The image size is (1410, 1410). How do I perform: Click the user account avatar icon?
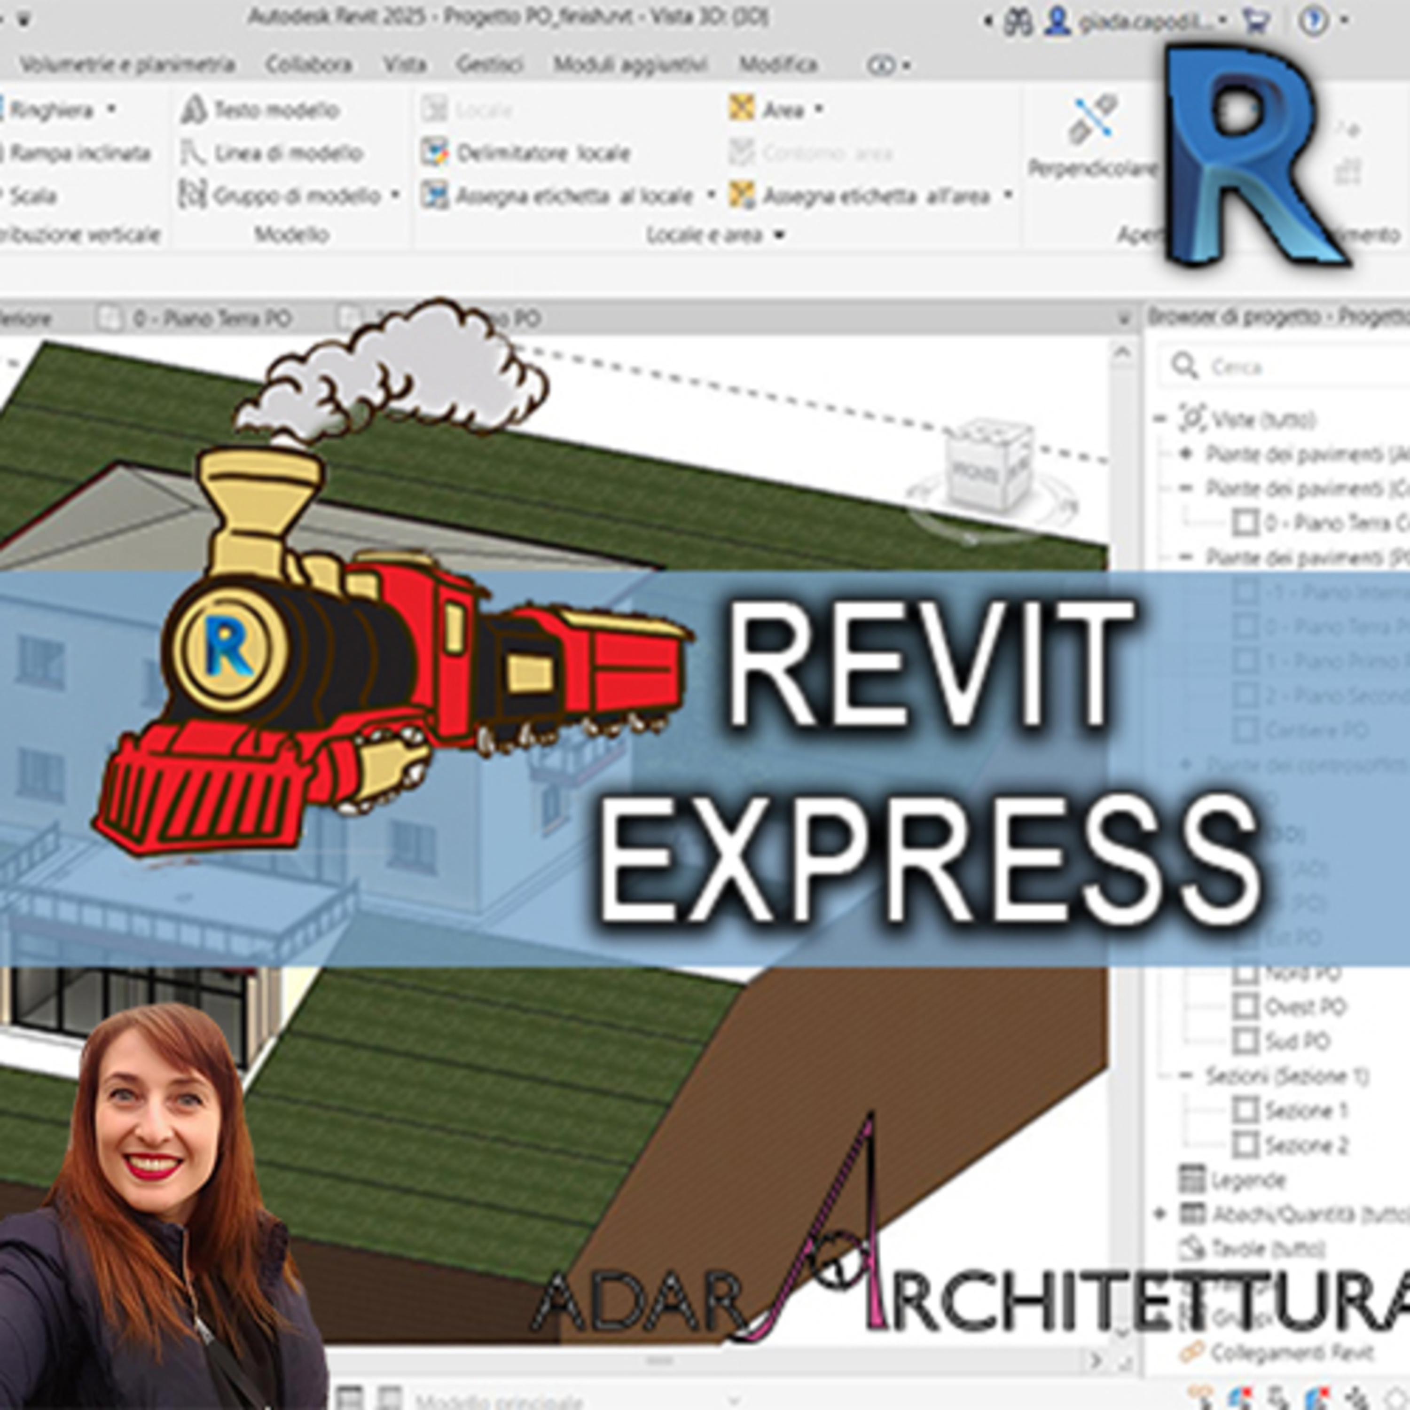pyautogui.click(x=1057, y=21)
